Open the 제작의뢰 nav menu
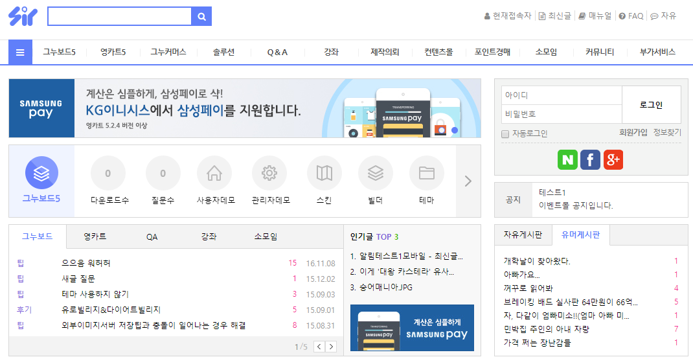The width and height of the screenshot is (693, 357). click(385, 52)
